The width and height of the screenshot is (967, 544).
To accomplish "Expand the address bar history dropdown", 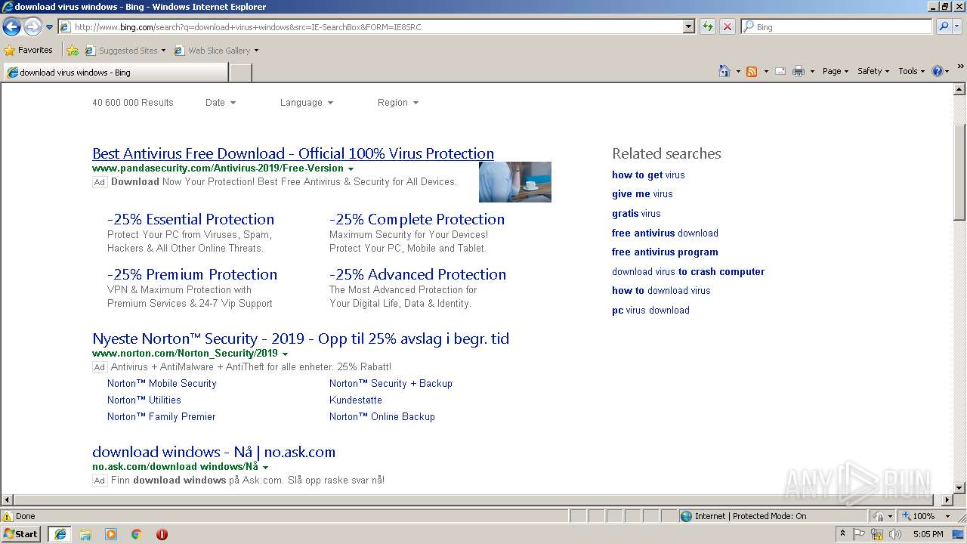I will click(688, 26).
